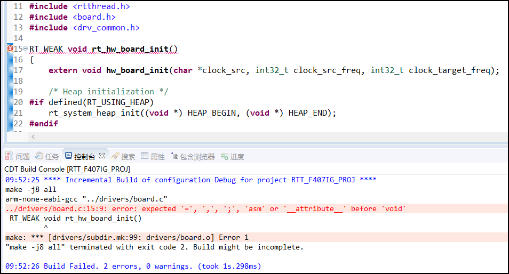This screenshot has height=274, width=509.
Task: Click the 任务 tab clipboard icon
Action: coord(39,156)
